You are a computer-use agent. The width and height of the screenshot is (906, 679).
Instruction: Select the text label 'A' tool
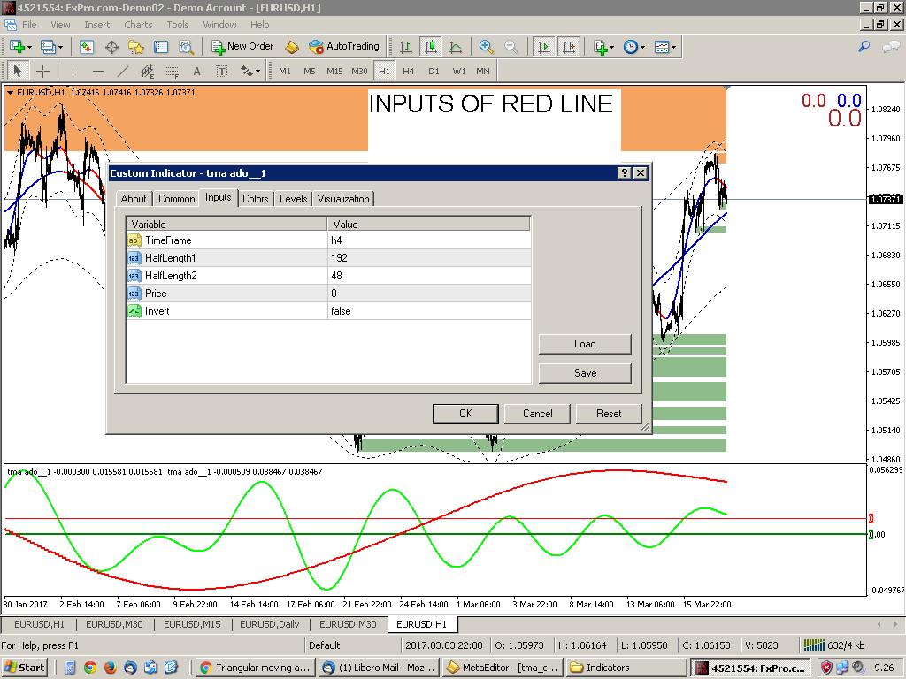pyautogui.click(x=196, y=72)
